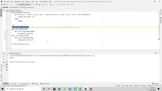Open the VCS menu
162x91 pixels.
pos(40,2)
